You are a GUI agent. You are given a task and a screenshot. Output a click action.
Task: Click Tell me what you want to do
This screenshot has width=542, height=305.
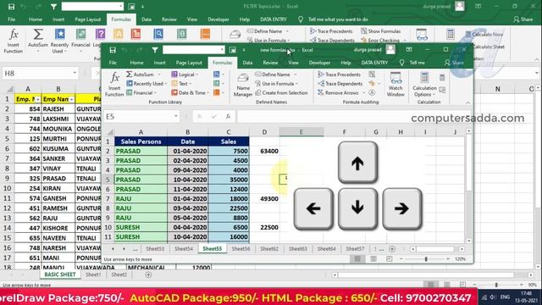333,19
